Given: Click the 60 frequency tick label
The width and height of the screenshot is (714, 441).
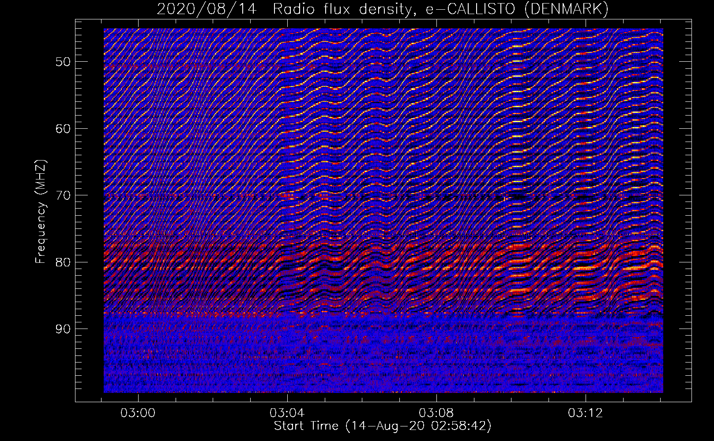Looking at the screenshot, I should tap(63, 129).
